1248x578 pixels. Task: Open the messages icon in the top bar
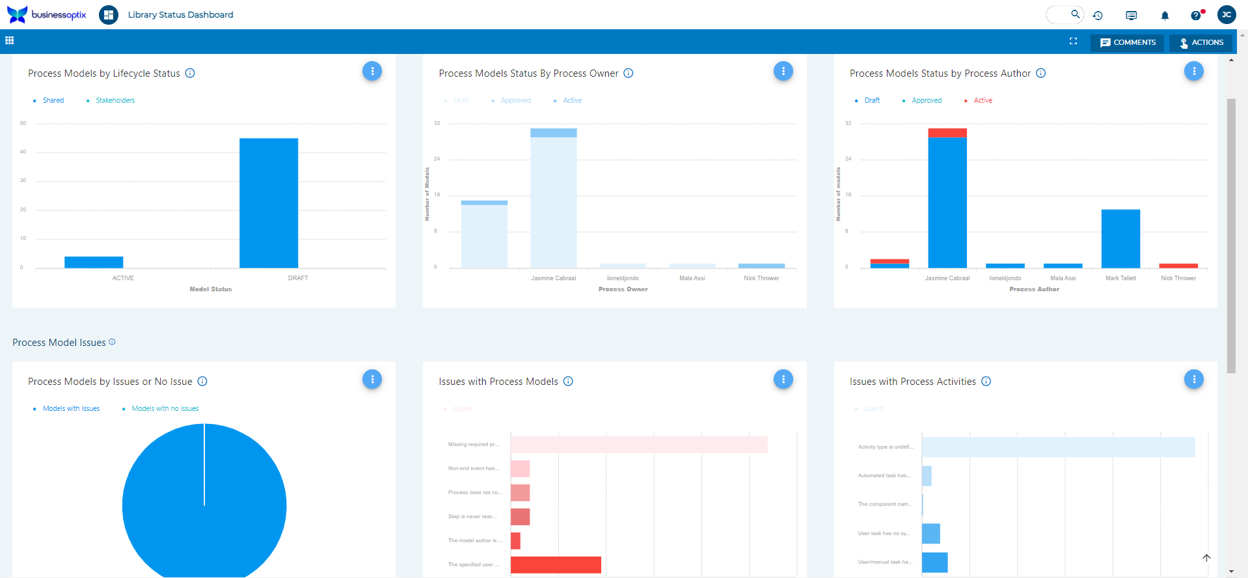[x=1132, y=15]
